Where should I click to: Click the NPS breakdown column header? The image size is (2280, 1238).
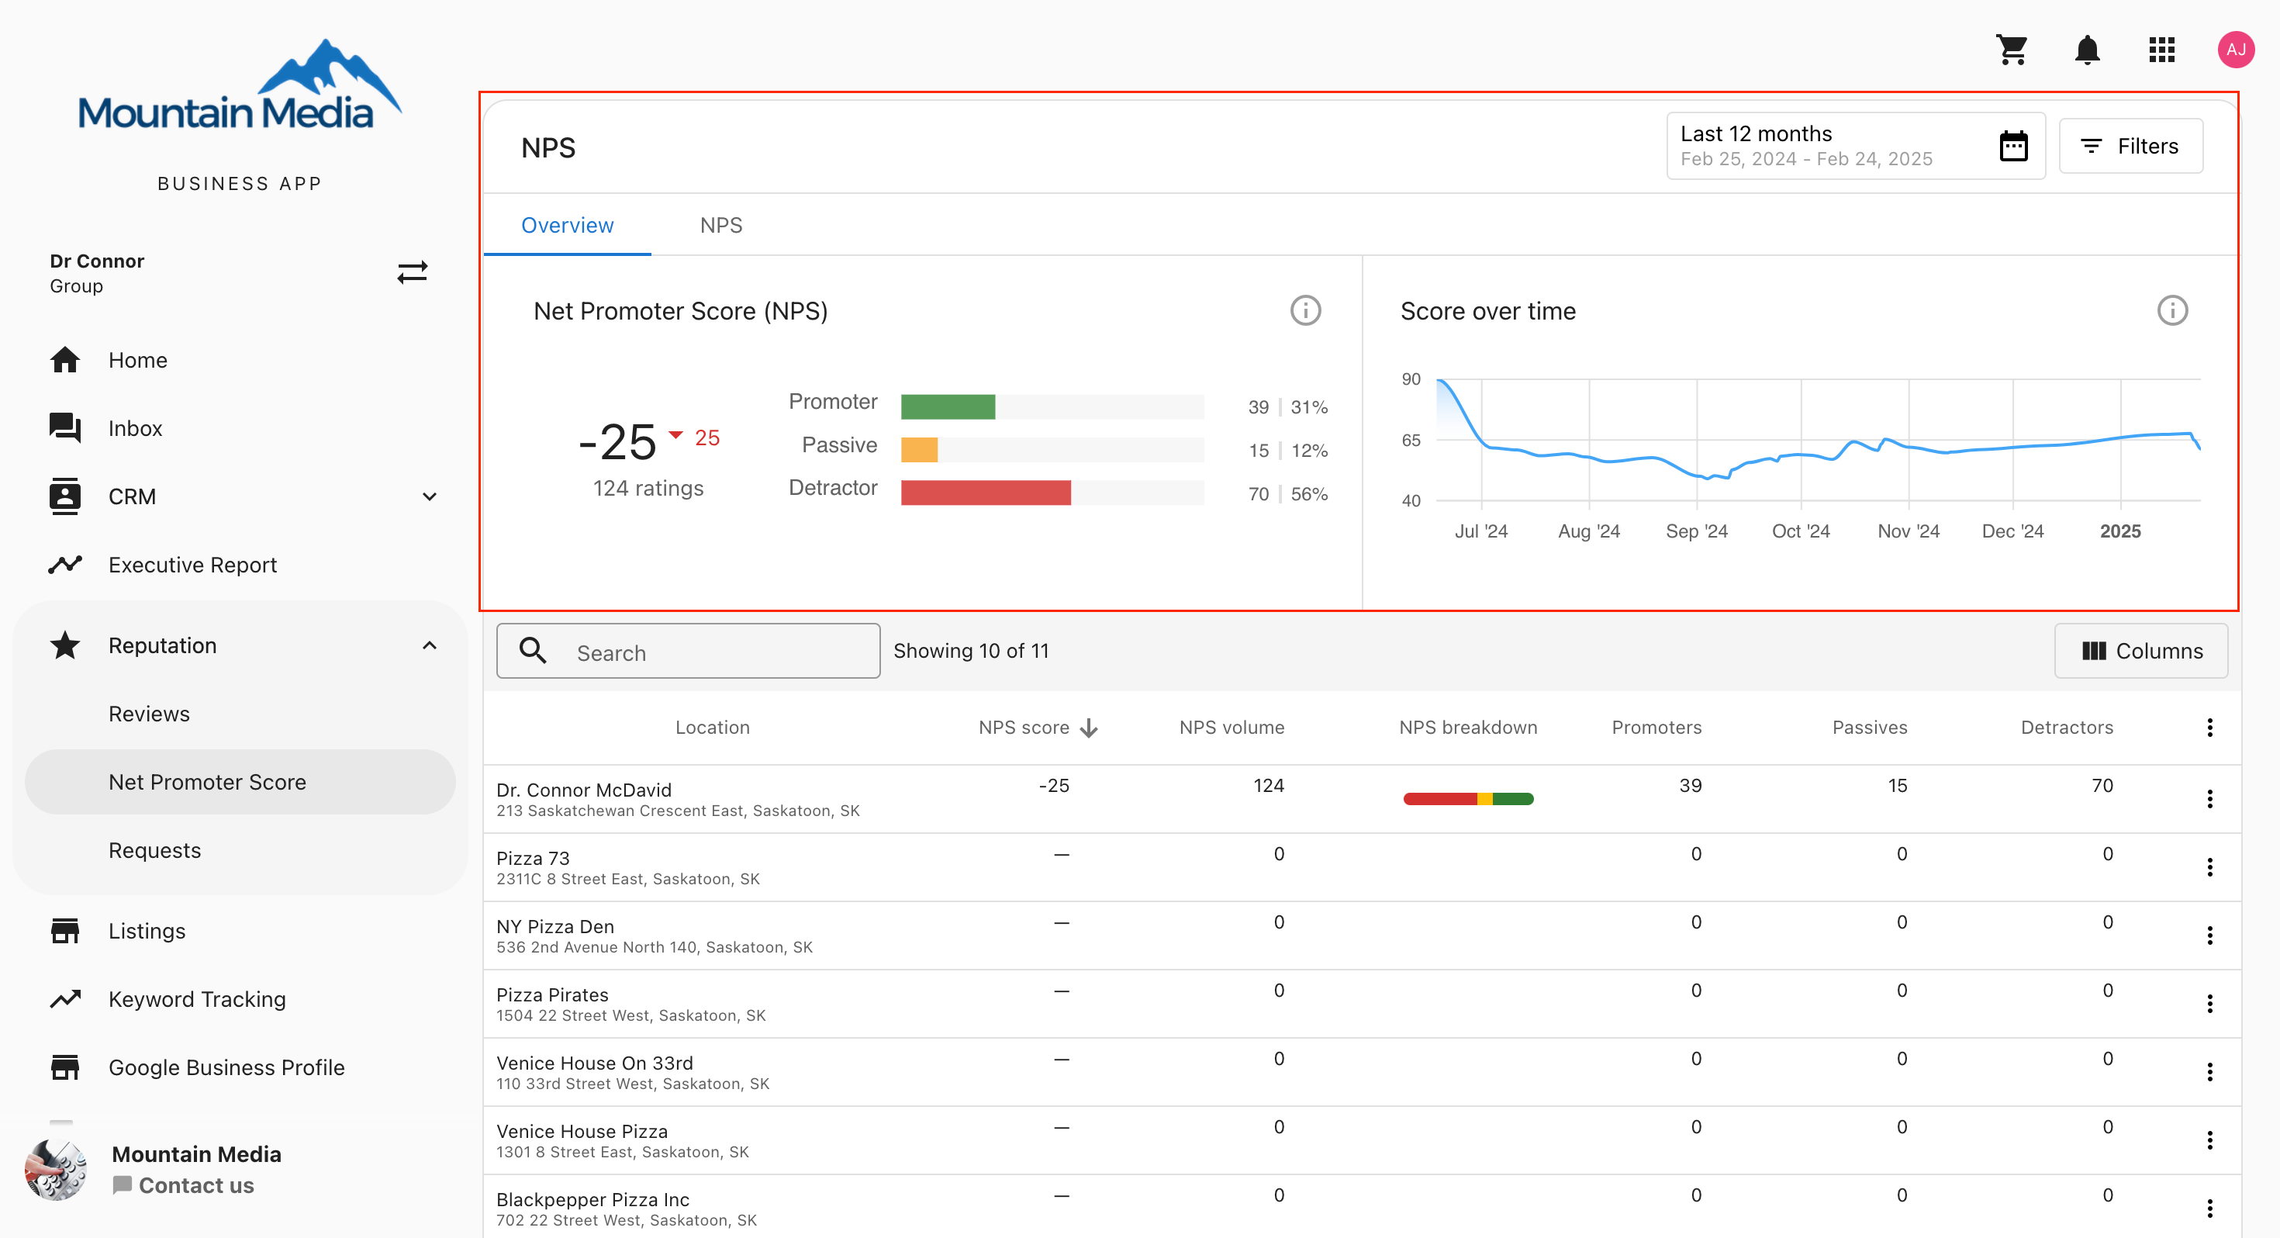1467,728
